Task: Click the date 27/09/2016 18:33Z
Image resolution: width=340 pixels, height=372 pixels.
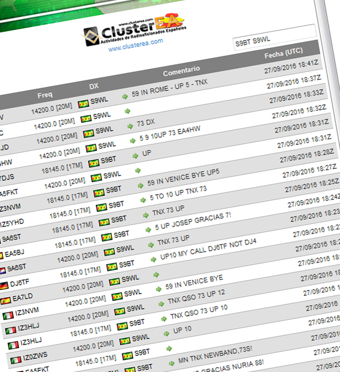Action: coord(296,96)
